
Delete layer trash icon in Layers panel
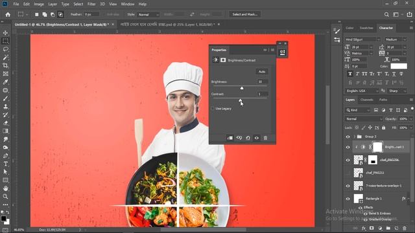(x=405, y=228)
